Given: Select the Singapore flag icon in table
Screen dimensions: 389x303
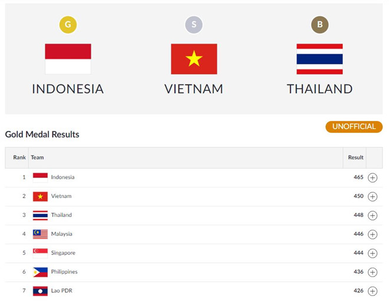Looking at the screenshot, I should (40, 253).
